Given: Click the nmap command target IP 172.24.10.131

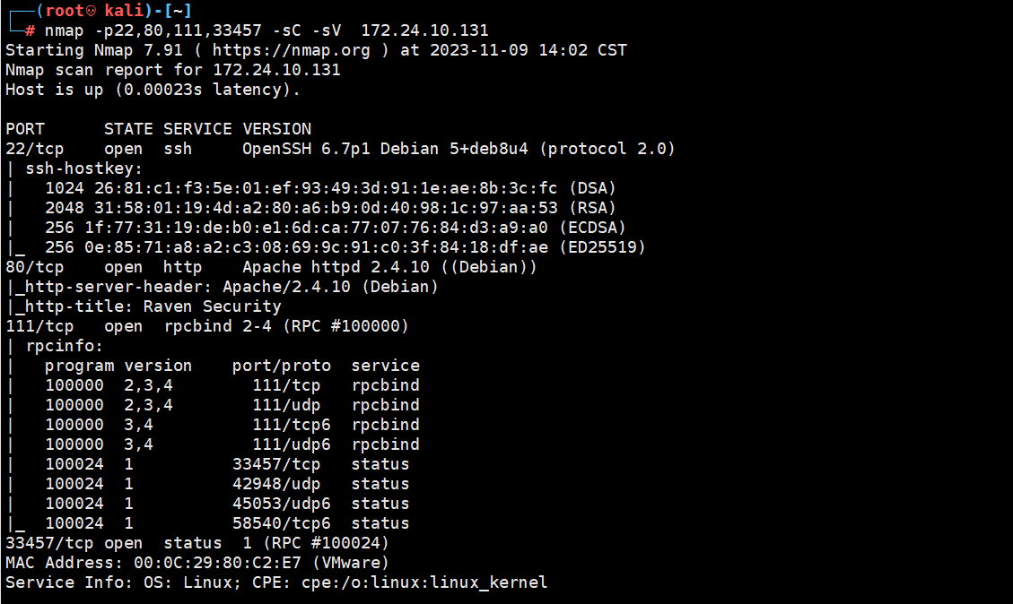Looking at the screenshot, I should [424, 30].
